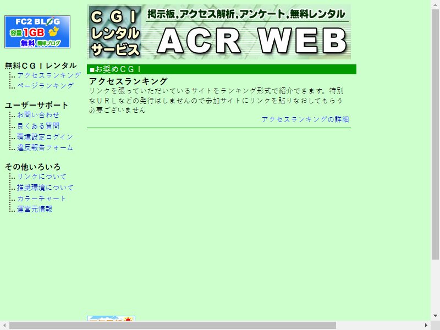Open the FC2 BLOG banner ad
Screen dimensions: 440x330
coord(37,32)
